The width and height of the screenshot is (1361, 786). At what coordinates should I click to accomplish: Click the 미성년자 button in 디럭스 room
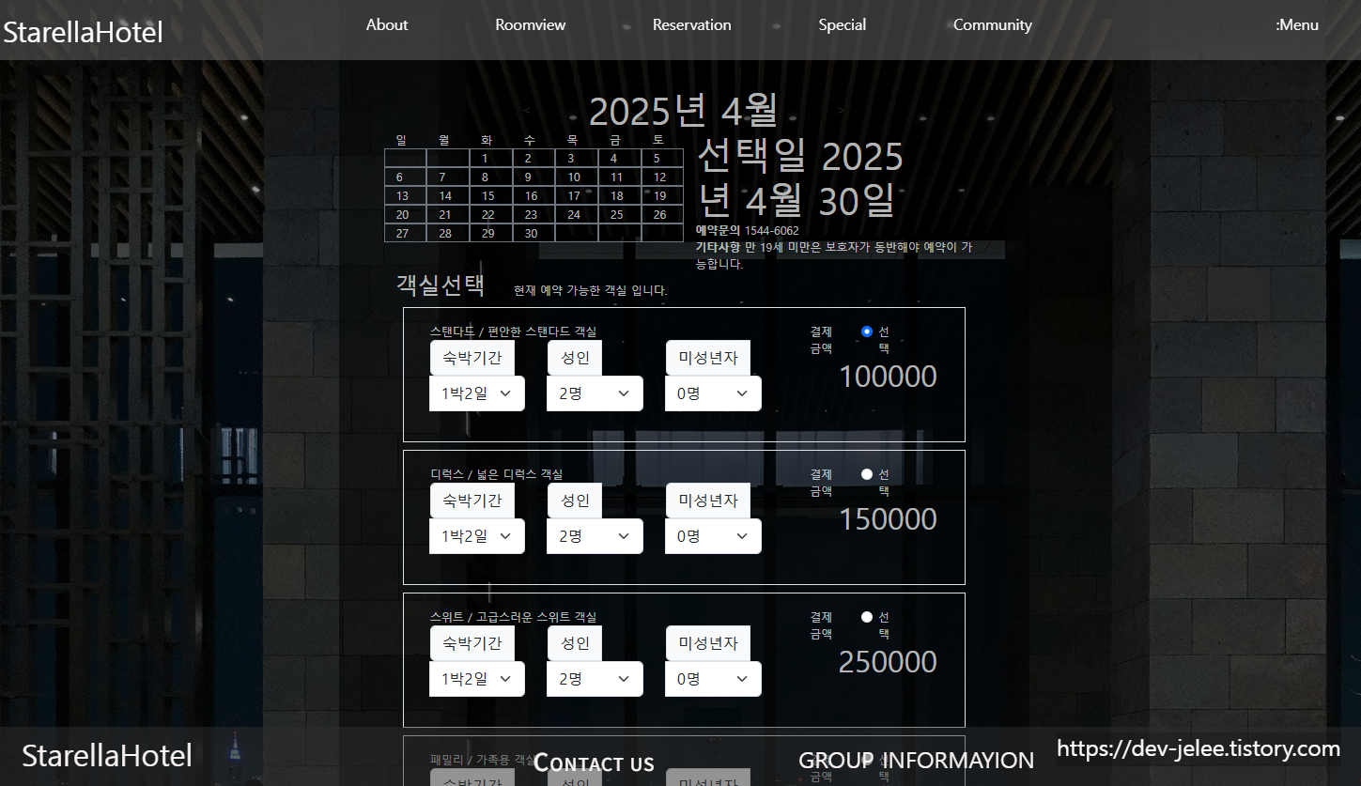[x=708, y=501]
